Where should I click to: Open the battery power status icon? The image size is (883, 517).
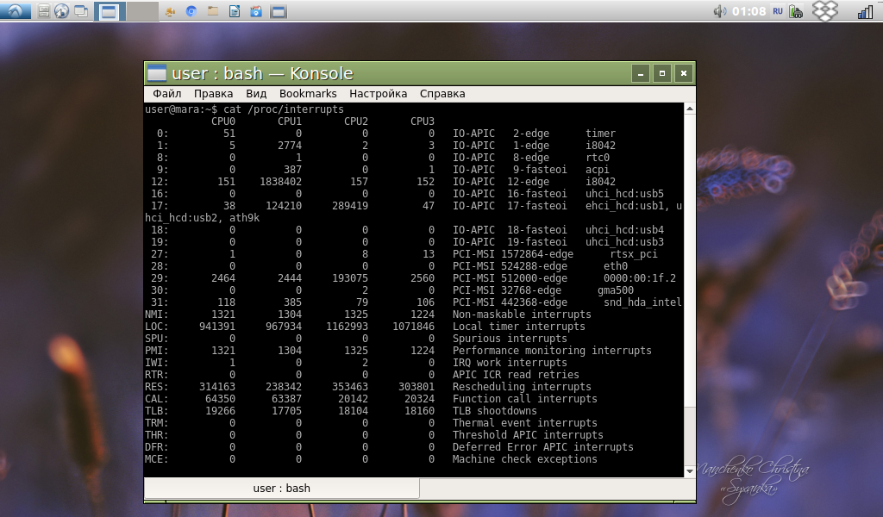(x=796, y=11)
